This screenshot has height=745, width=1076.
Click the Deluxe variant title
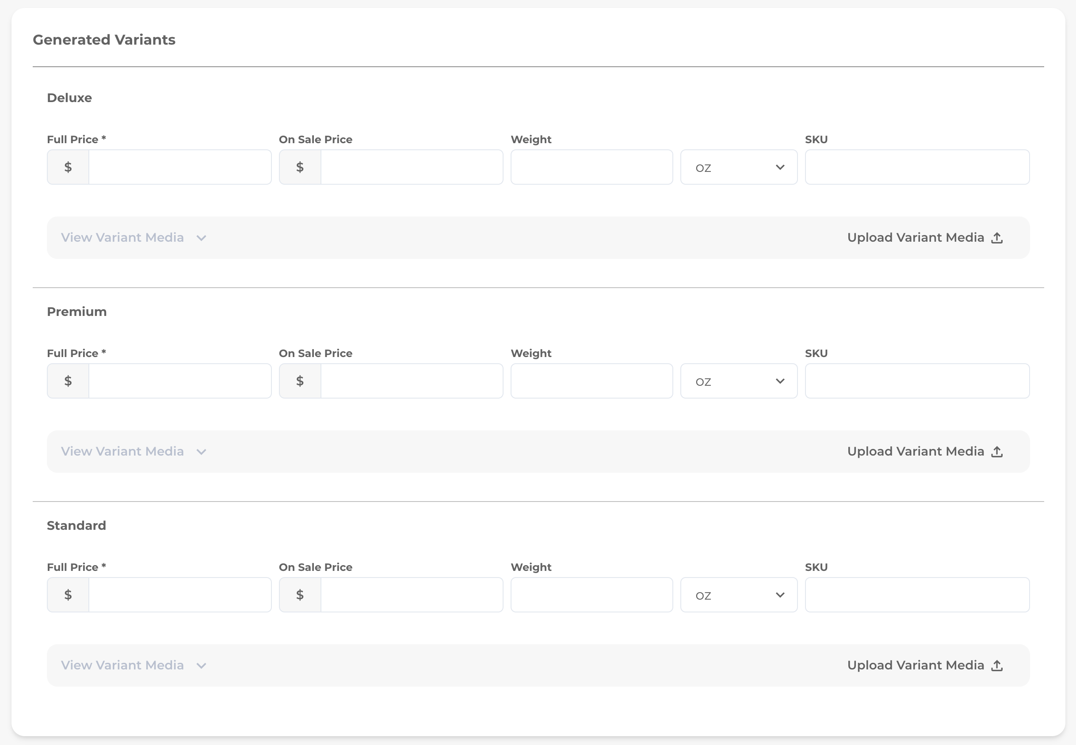pos(69,98)
